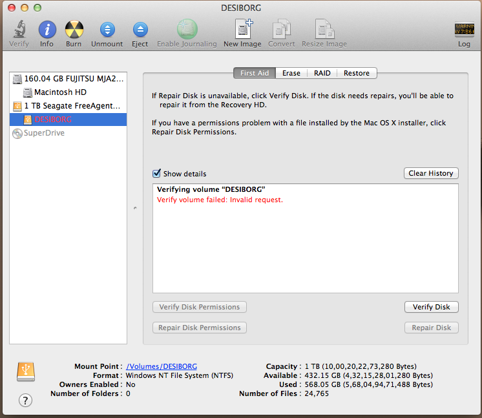Open the Info toolbar icon
The width and height of the screenshot is (482, 418).
(x=47, y=30)
